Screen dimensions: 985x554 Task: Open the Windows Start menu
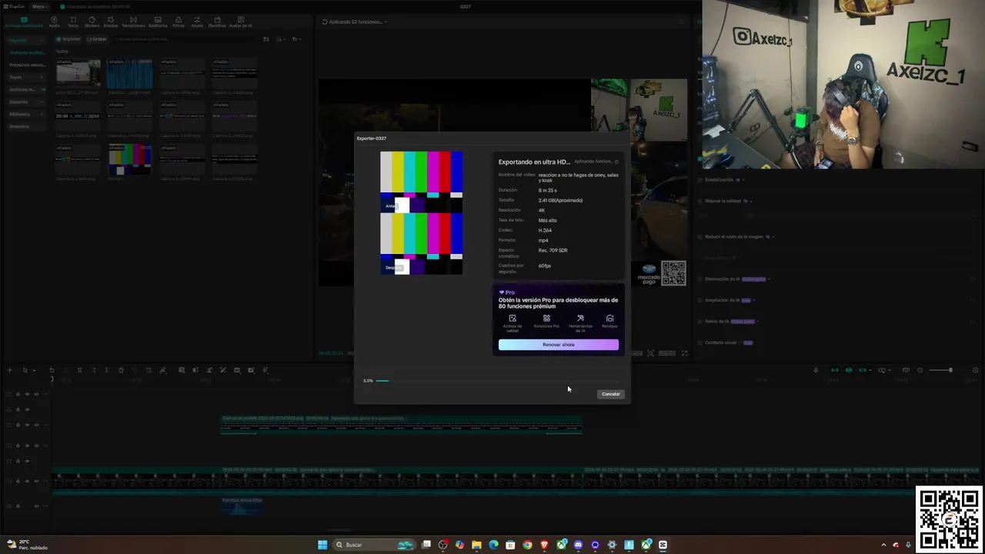coord(322,545)
